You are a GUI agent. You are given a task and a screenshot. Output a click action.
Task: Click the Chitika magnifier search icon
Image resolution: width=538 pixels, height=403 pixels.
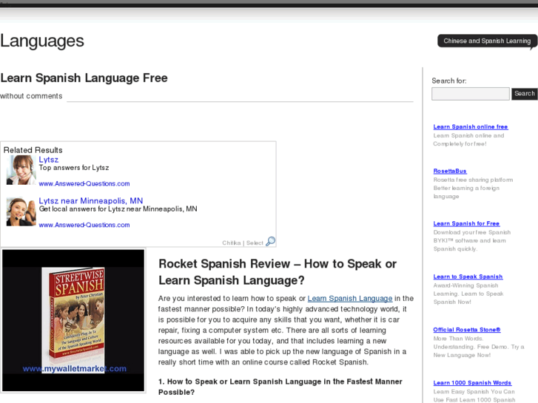click(x=270, y=242)
